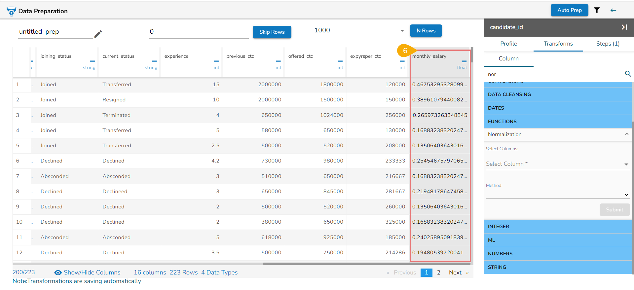This screenshot has width=634, height=290.
Task: Open the monthly_salary column menu icon
Action: (x=464, y=62)
